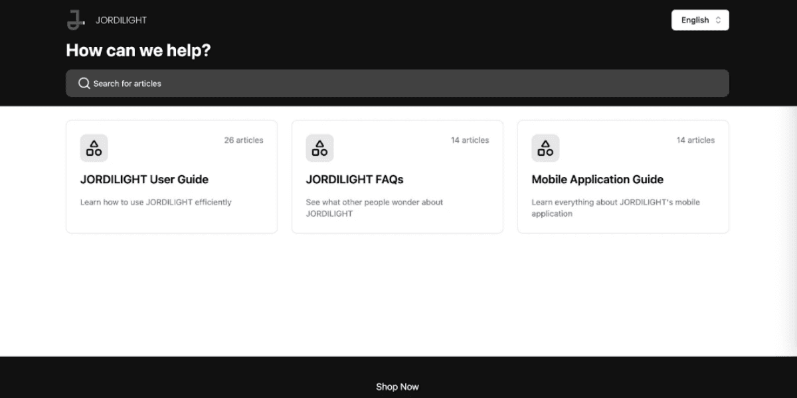Click the How can we help heading
This screenshot has width=797, height=398.
point(137,50)
